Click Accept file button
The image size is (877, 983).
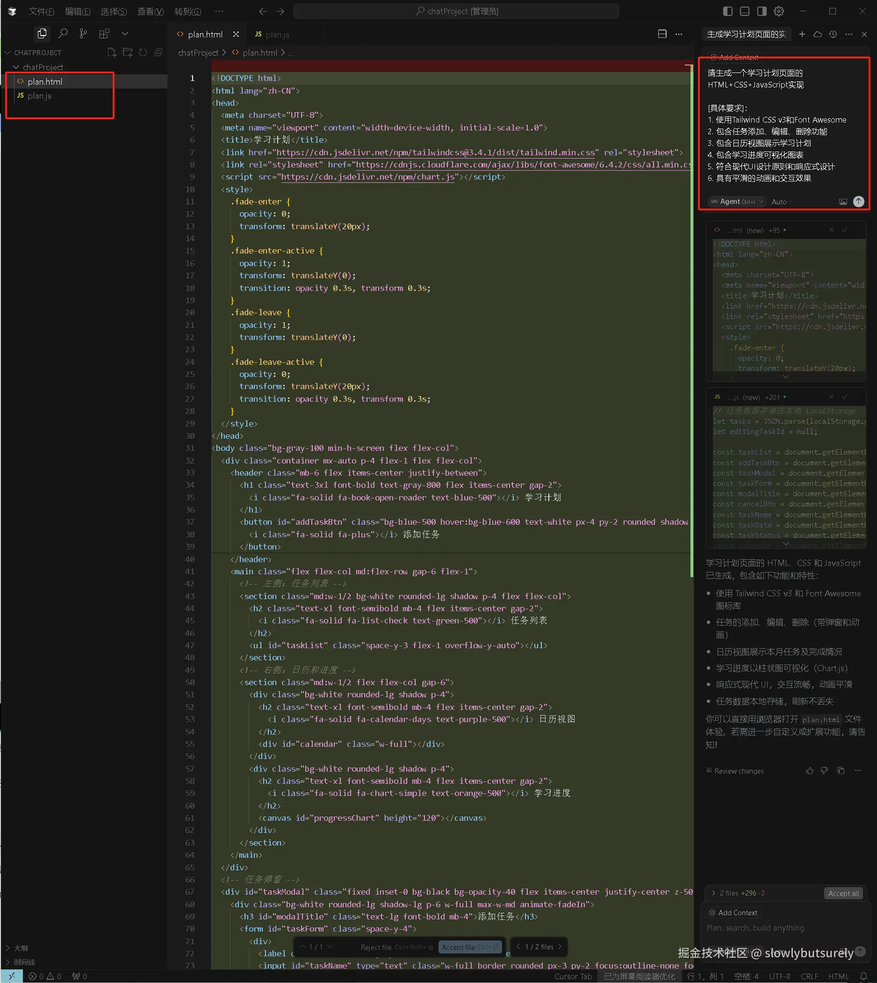[x=470, y=947]
